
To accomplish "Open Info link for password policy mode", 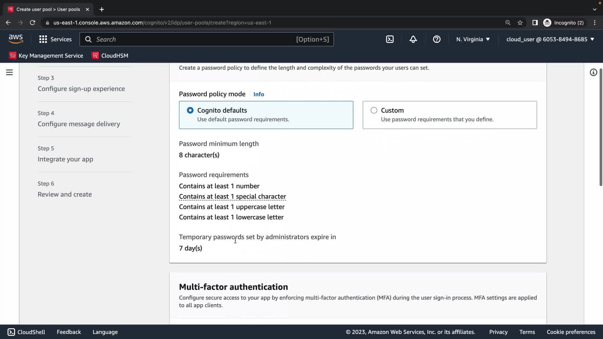I will pos(258,94).
